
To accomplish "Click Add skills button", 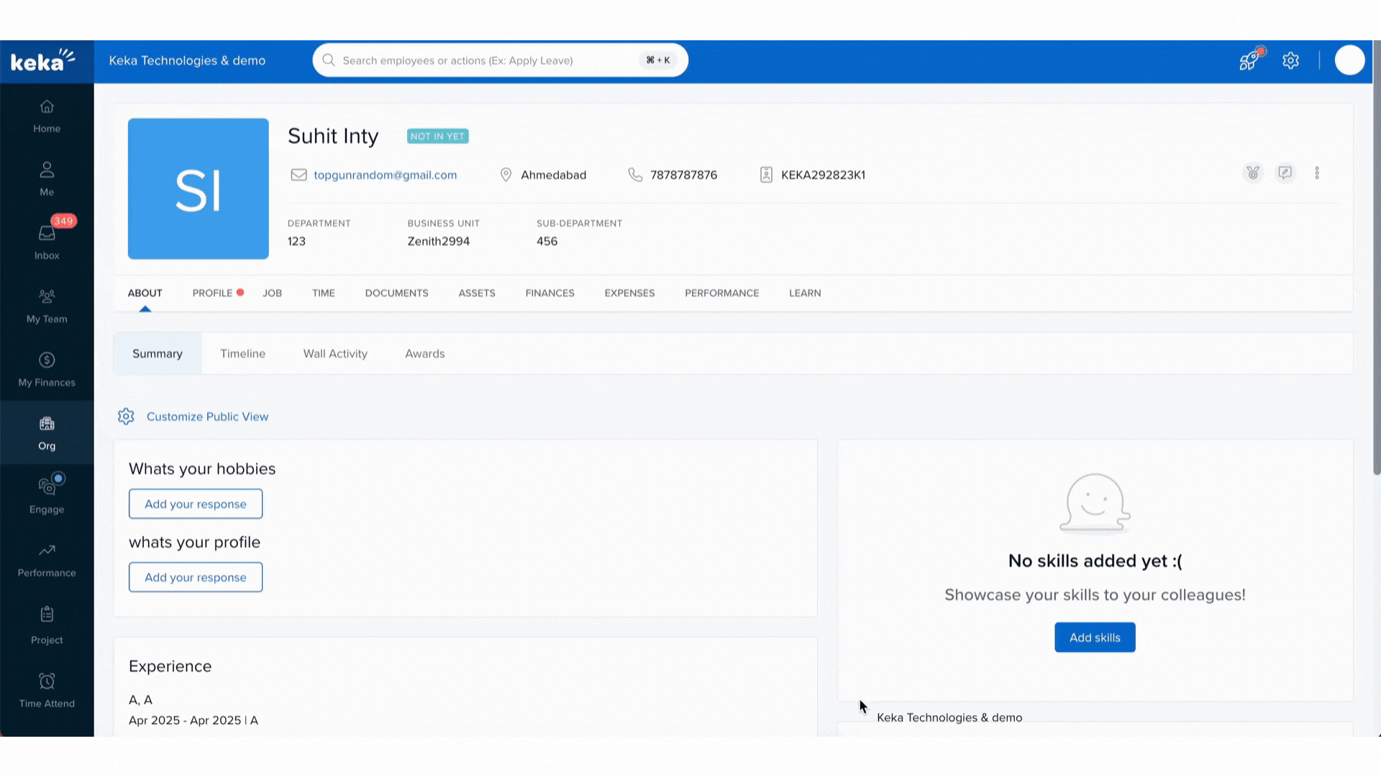I will pyautogui.click(x=1094, y=637).
